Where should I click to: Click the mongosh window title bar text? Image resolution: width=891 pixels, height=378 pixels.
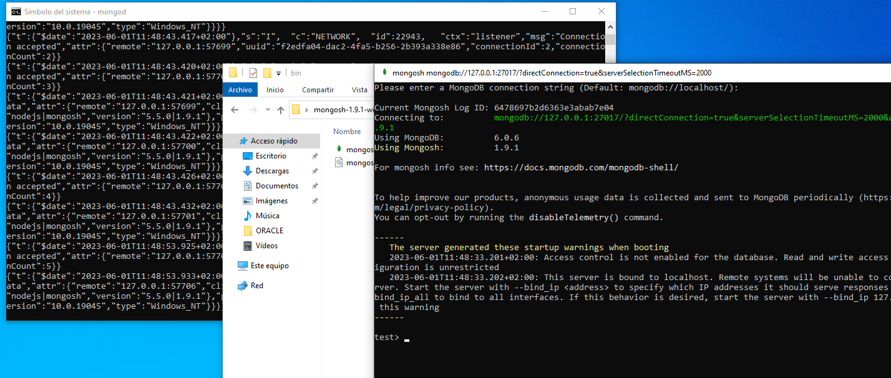[x=552, y=73]
